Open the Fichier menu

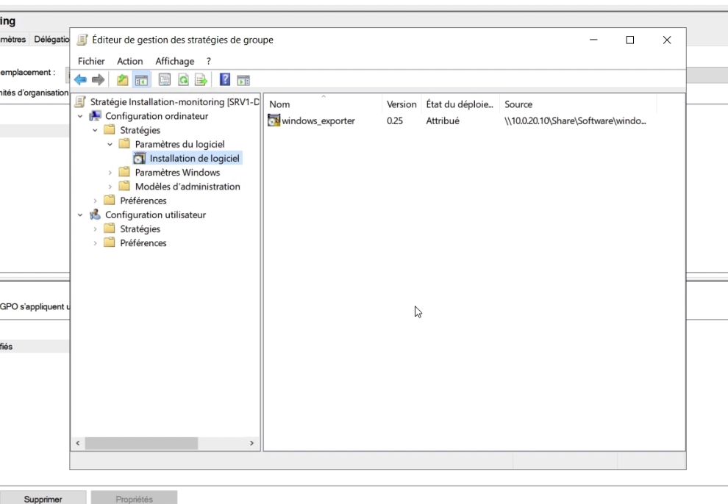tap(91, 61)
